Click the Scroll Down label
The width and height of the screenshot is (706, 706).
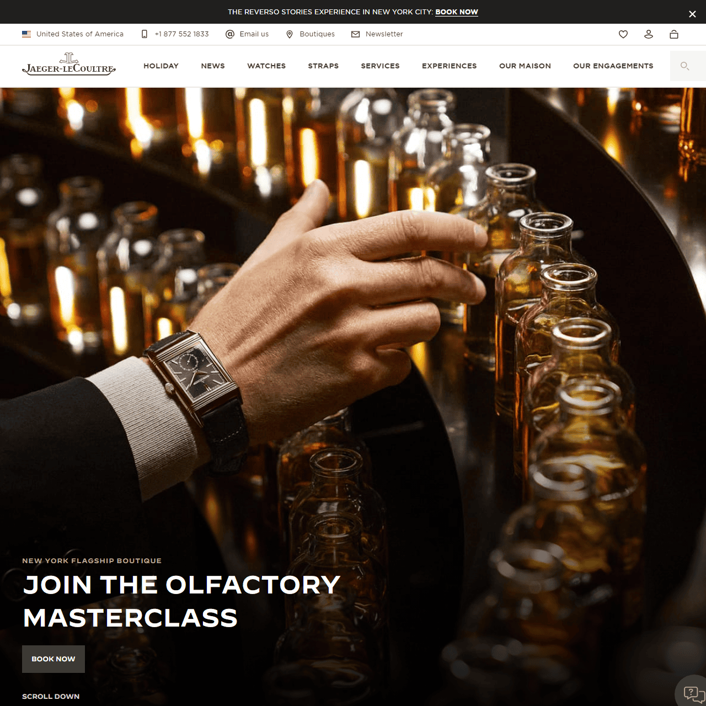[51, 697]
